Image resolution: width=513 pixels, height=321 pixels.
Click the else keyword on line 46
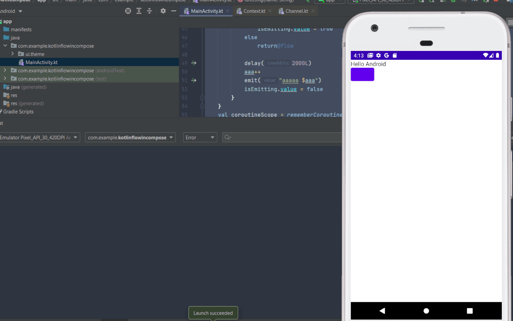click(251, 37)
